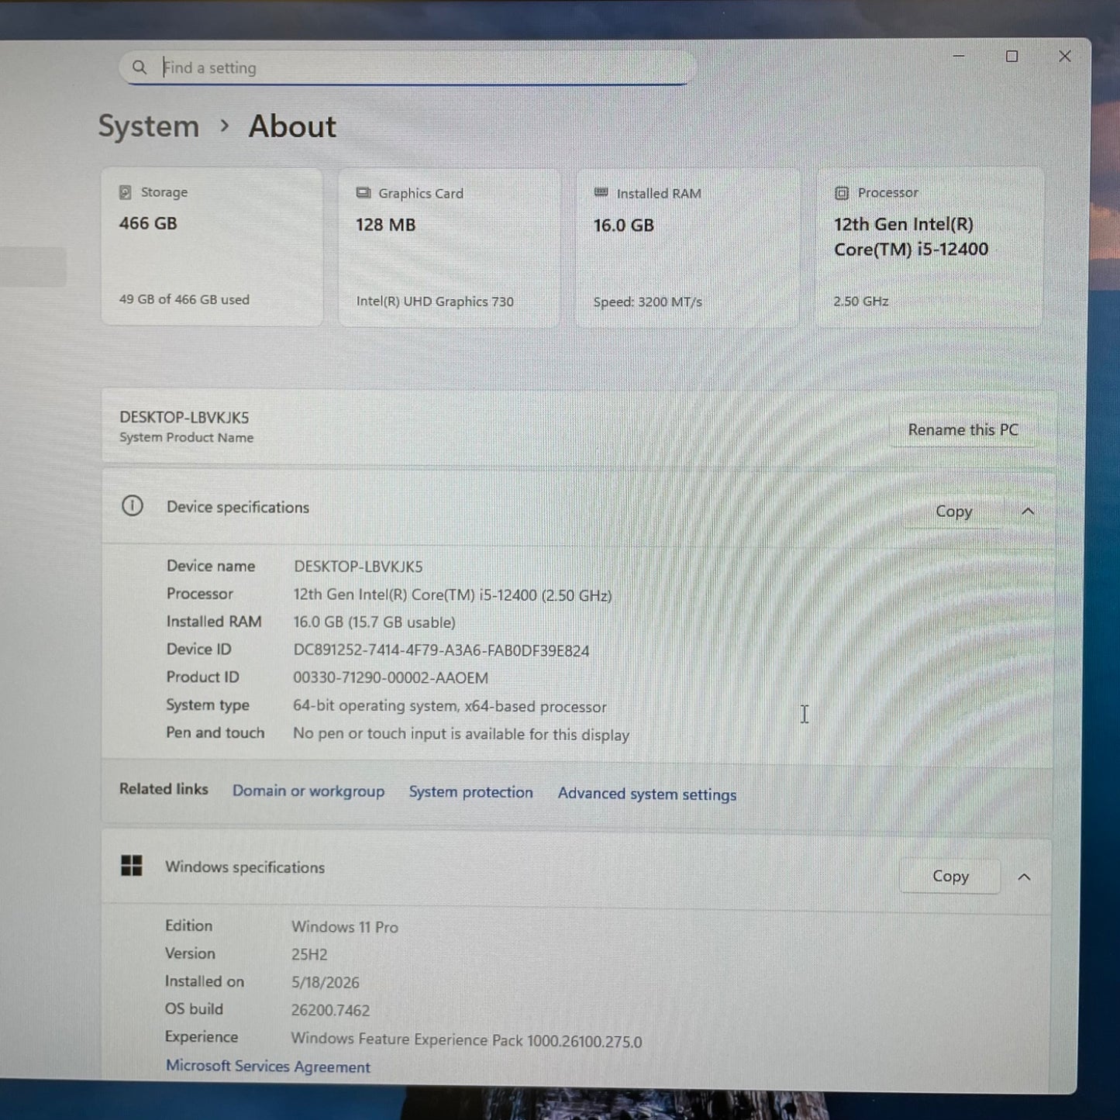Collapse the Device specifications section
1120x1120 pixels.
pyautogui.click(x=1028, y=512)
